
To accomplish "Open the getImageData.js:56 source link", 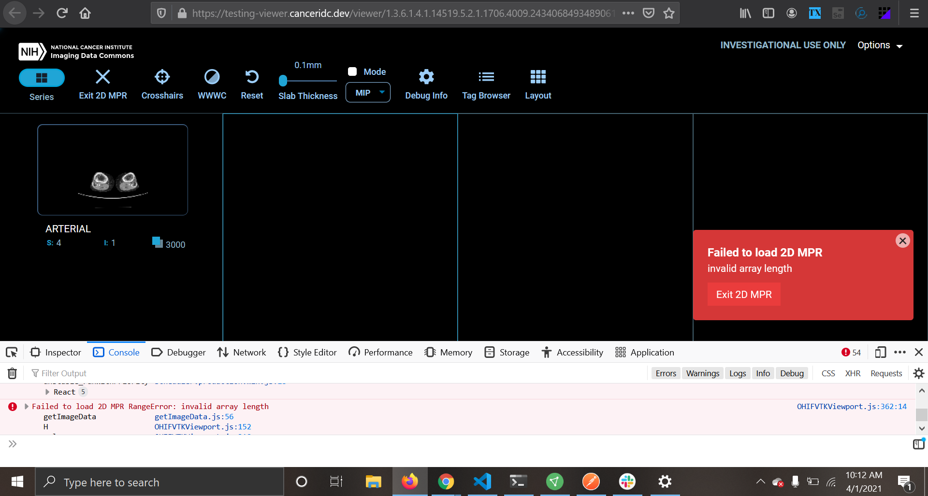I will (x=194, y=417).
